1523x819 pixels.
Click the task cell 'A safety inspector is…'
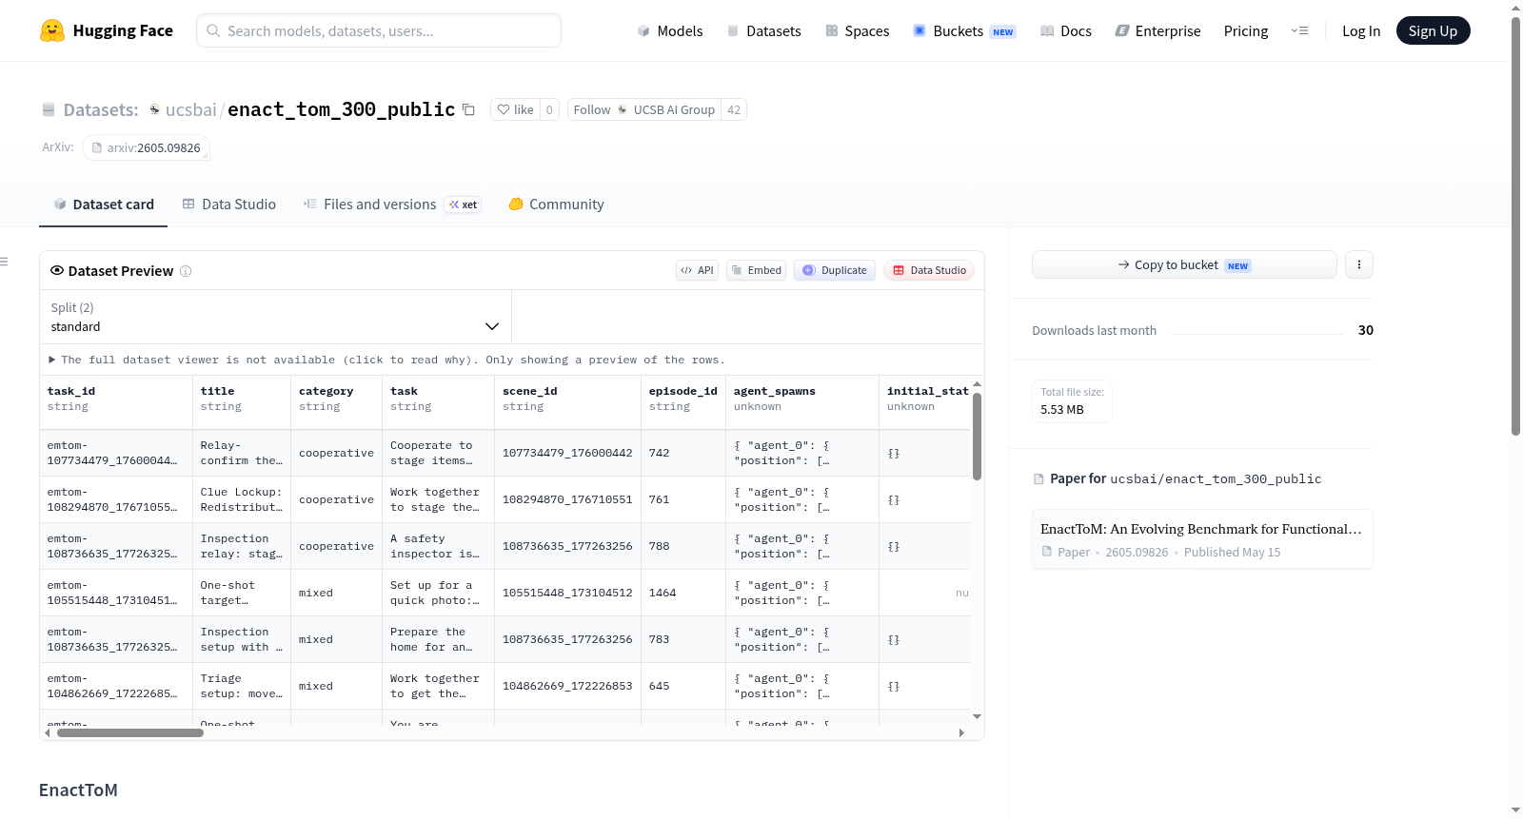439,546
